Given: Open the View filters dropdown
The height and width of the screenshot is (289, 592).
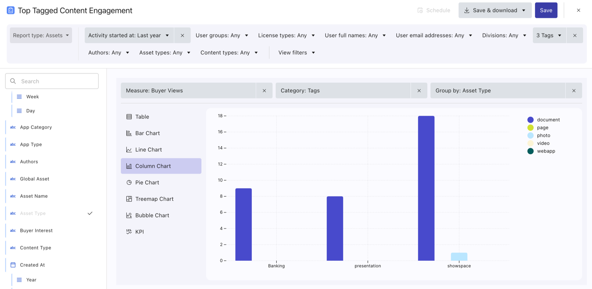Looking at the screenshot, I should [296, 53].
